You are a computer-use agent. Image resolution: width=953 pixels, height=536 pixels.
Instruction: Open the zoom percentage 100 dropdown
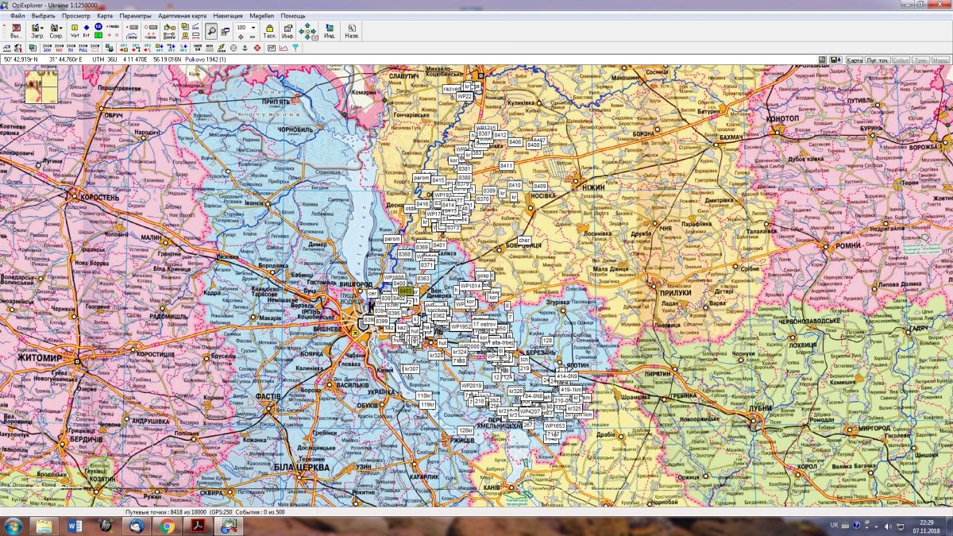[253, 27]
